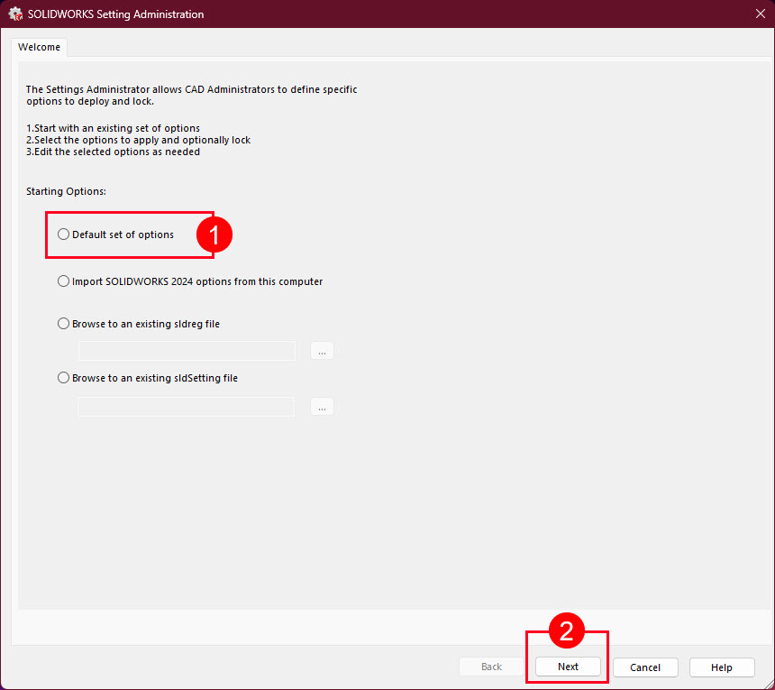Click the sldSetting file path input field
The image size is (775, 690).
[x=187, y=407]
